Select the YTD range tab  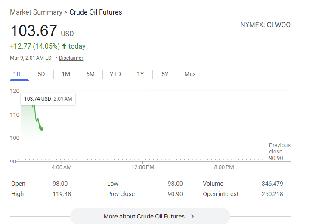tap(115, 74)
